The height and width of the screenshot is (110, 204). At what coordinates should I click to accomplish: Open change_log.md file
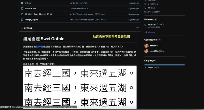pos(31,20)
